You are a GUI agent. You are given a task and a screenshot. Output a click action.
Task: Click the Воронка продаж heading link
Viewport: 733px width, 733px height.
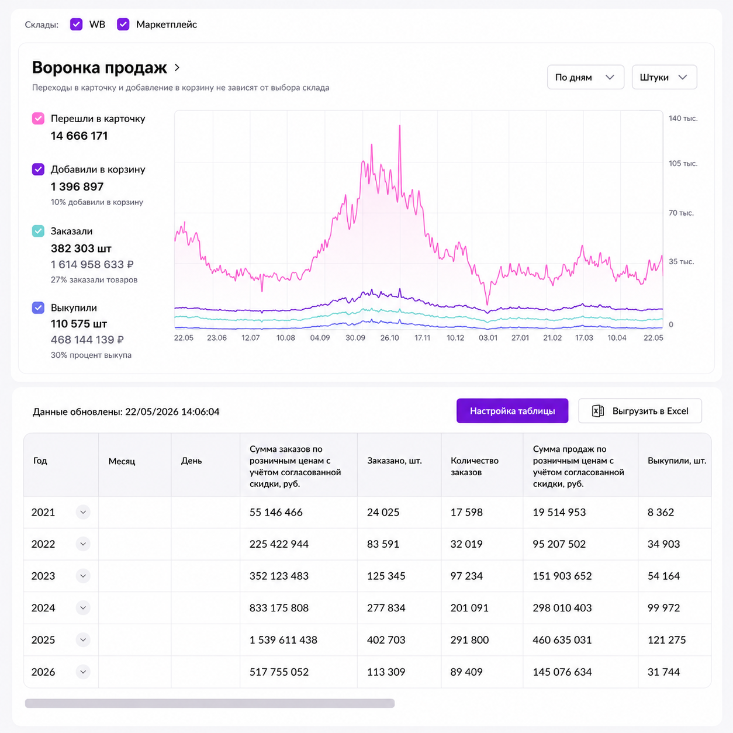(x=99, y=68)
